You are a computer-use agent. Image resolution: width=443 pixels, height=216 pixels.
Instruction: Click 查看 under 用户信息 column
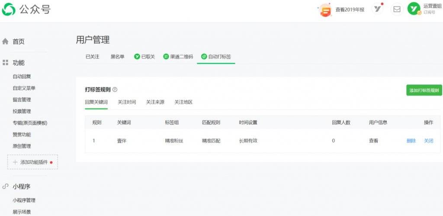[373, 141]
